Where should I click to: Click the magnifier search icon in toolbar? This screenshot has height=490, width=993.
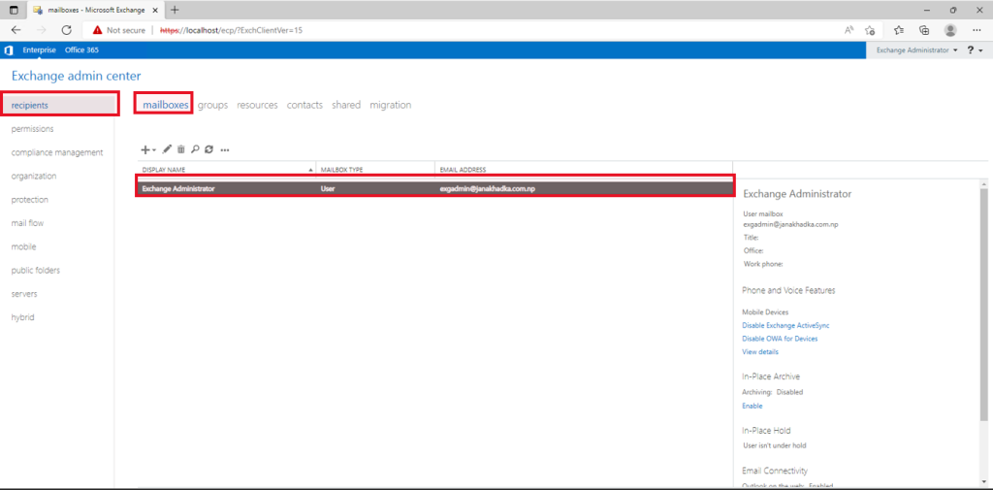[195, 149]
